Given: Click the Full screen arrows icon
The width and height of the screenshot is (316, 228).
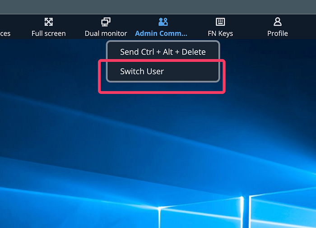Looking at the screenshot, I should point(49,22).
